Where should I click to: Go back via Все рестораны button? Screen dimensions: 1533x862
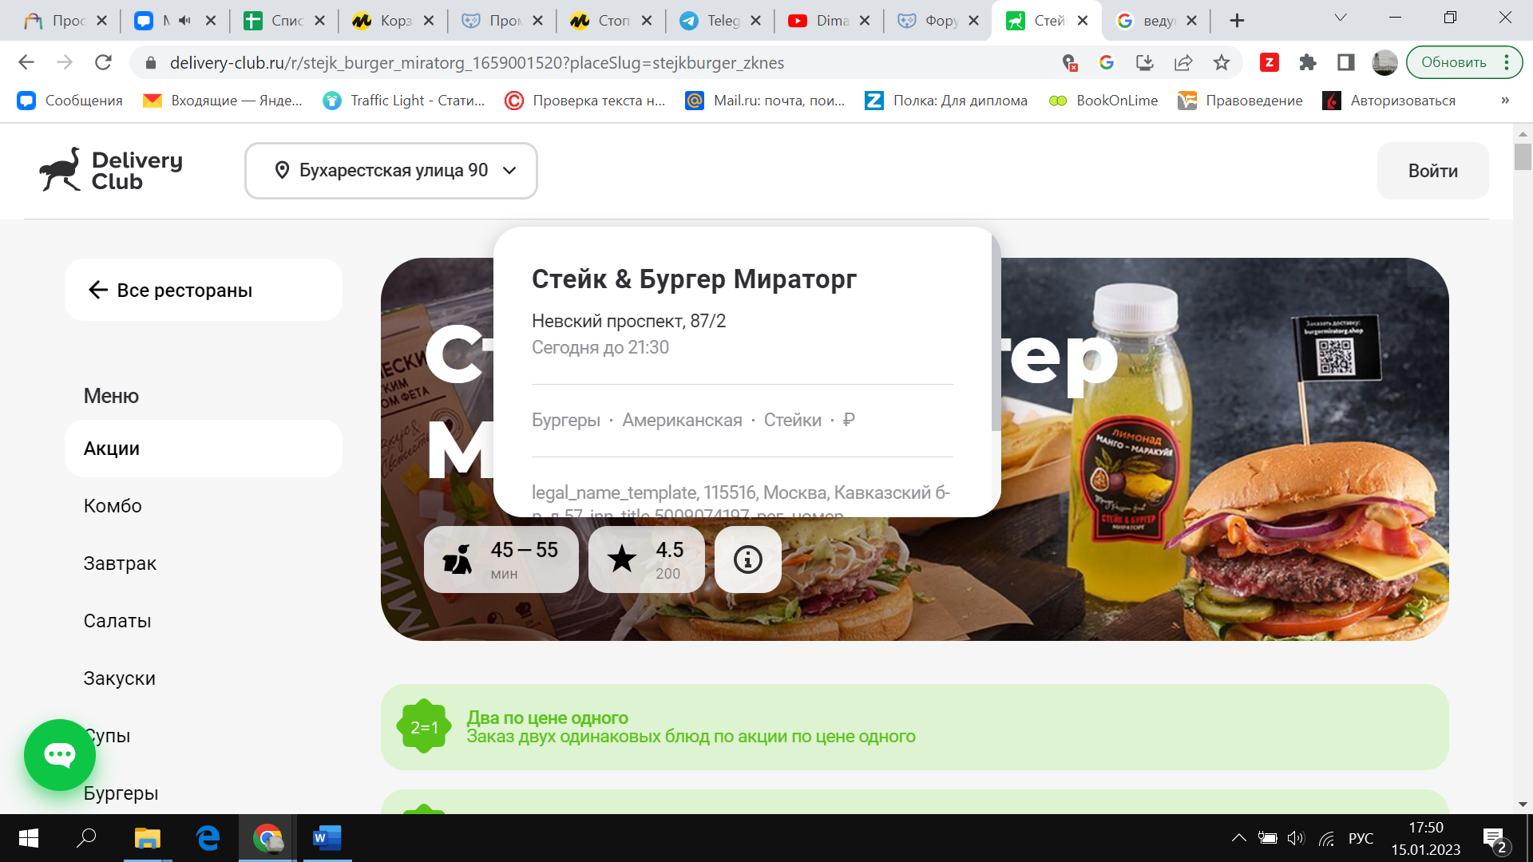point(204,290)
